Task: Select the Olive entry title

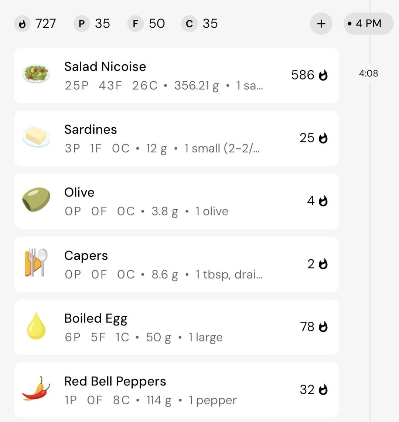Action: click(x=79, y=192)
